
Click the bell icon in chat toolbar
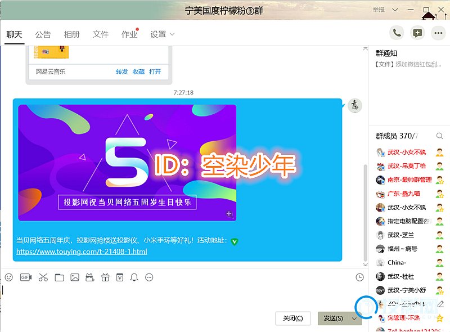coord(134,277)
